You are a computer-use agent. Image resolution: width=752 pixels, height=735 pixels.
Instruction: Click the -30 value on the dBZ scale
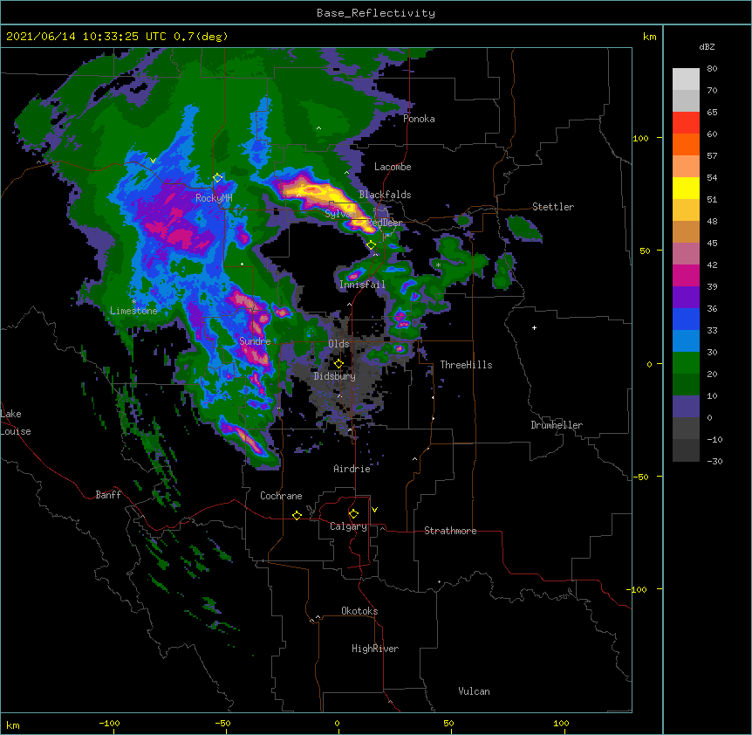(x=714, y=461)
